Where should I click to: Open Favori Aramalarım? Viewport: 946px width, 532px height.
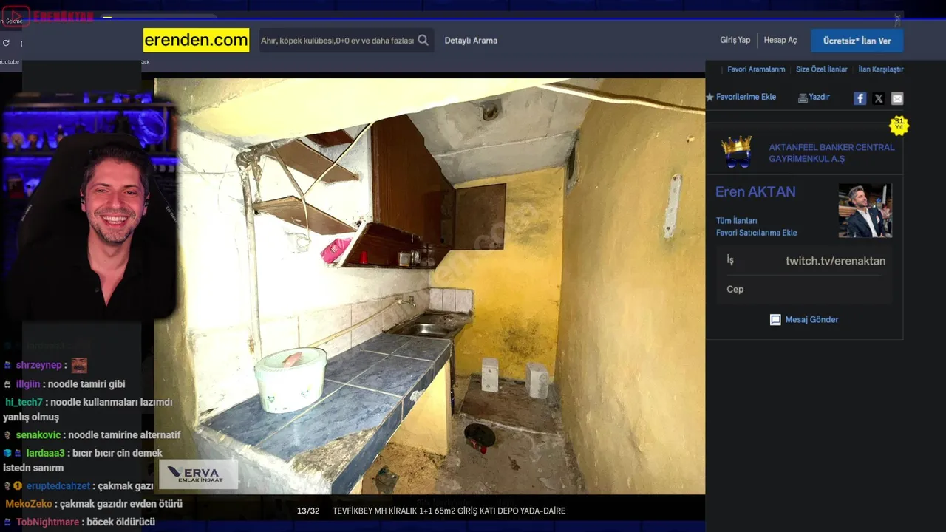(x=756, y=69)
